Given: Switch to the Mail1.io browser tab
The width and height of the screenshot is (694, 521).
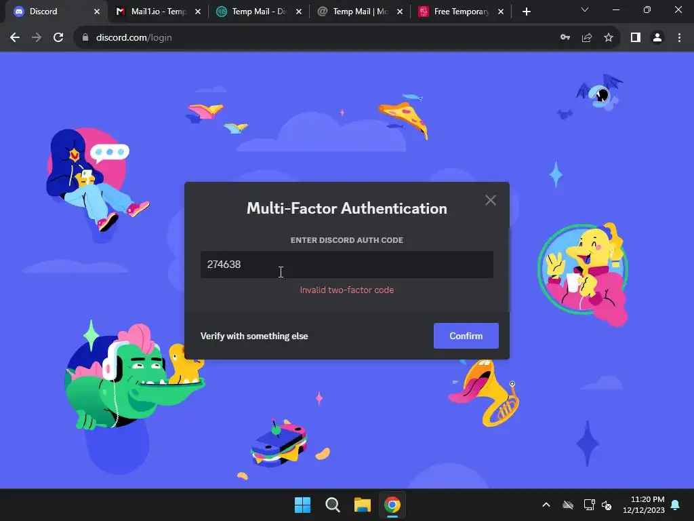Looking at the screenshot, I should coord(159,12).
